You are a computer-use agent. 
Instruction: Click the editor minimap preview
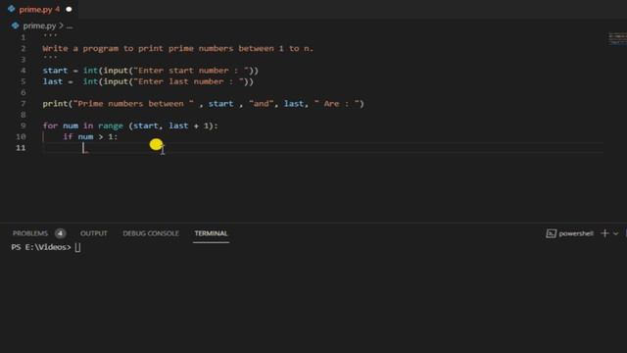click(617, 39)
